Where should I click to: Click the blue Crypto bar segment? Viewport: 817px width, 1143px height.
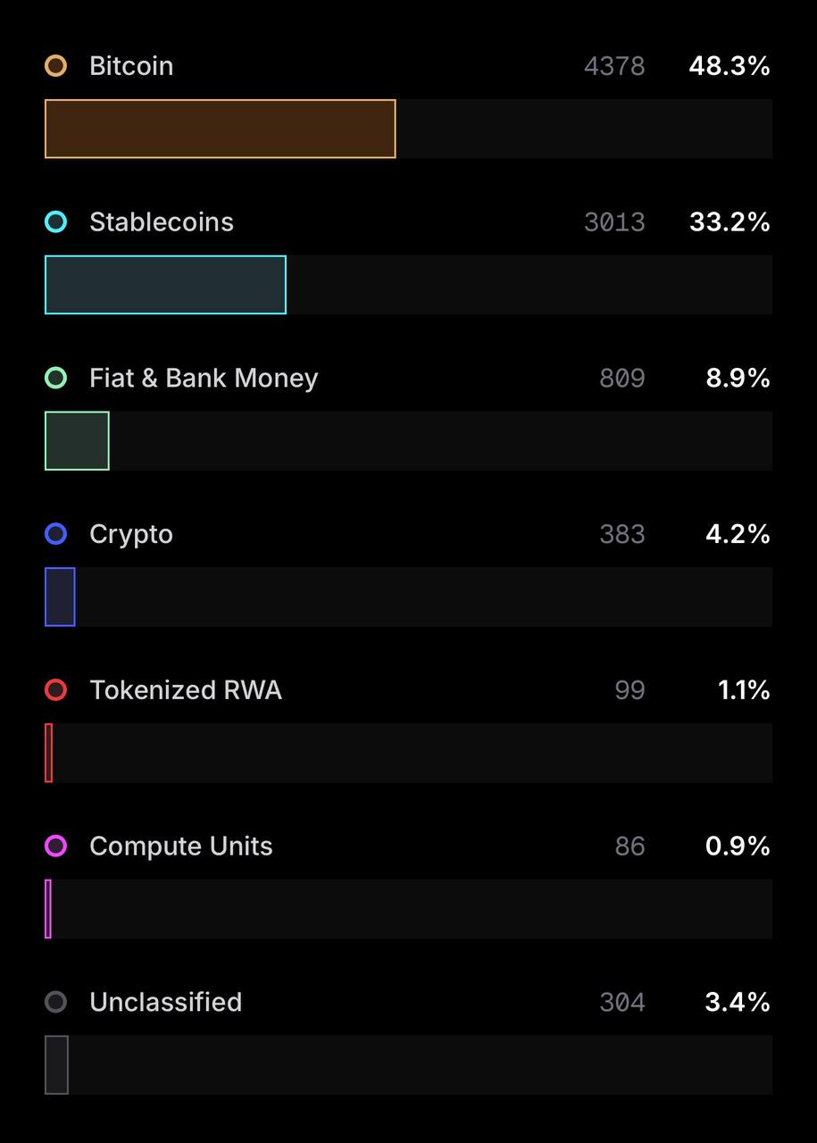[x=60, y=597]
